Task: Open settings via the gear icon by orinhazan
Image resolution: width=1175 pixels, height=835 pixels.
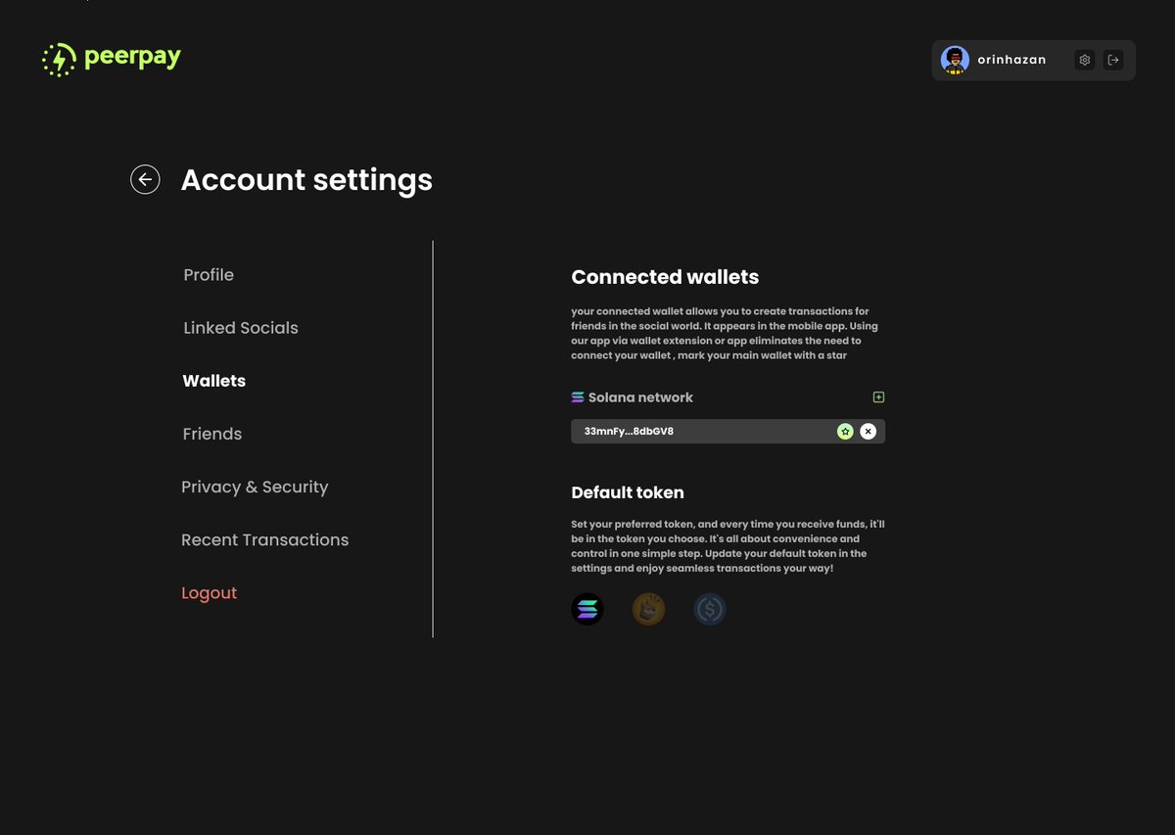Action: (x=1084, y=60)
